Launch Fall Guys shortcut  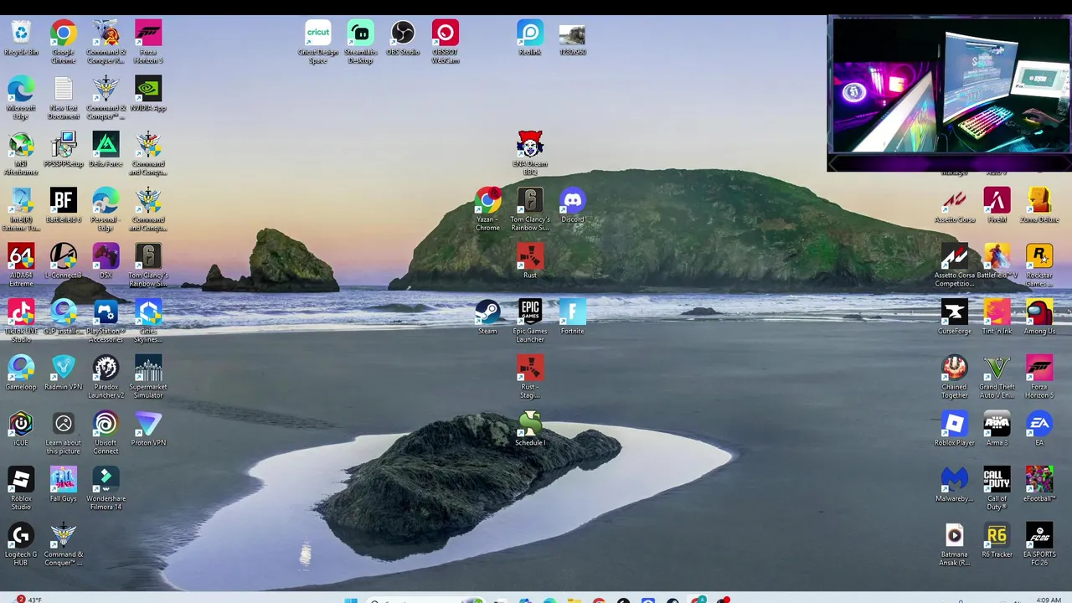pos(64,485)
